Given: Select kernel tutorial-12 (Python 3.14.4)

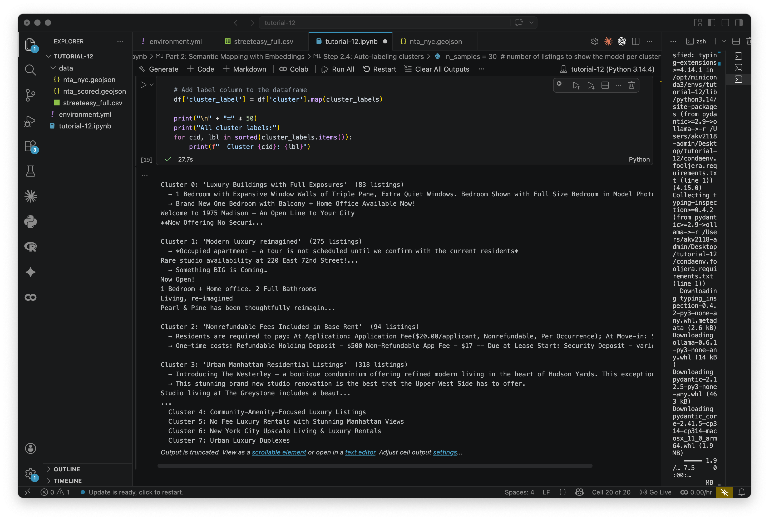Looking at the screenshot, I should pos(607,69).
